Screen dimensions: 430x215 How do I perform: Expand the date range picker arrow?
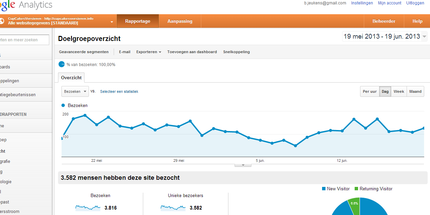(424, 37)
